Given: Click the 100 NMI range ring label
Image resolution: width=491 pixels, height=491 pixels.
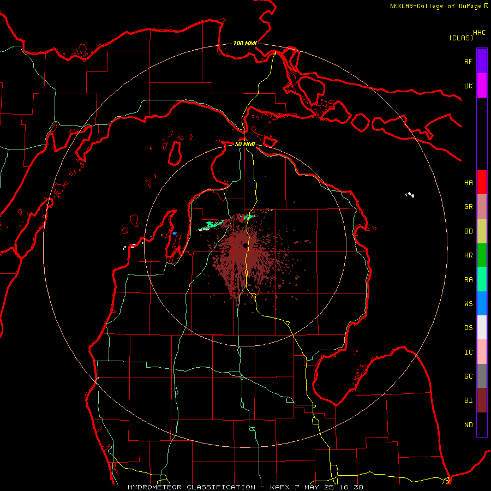Looking at the screenshot, I should [245, 43].
